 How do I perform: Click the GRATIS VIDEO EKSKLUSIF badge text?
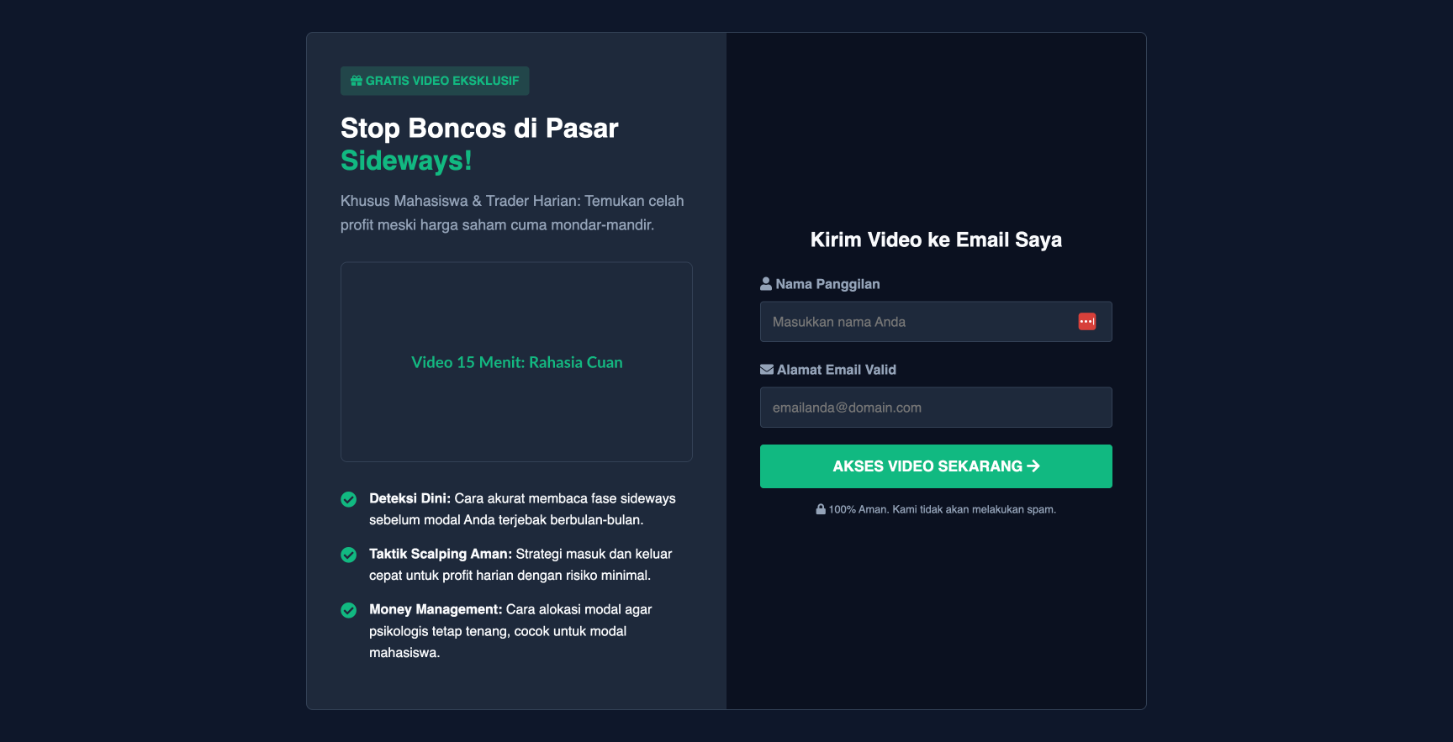(442, 81)
